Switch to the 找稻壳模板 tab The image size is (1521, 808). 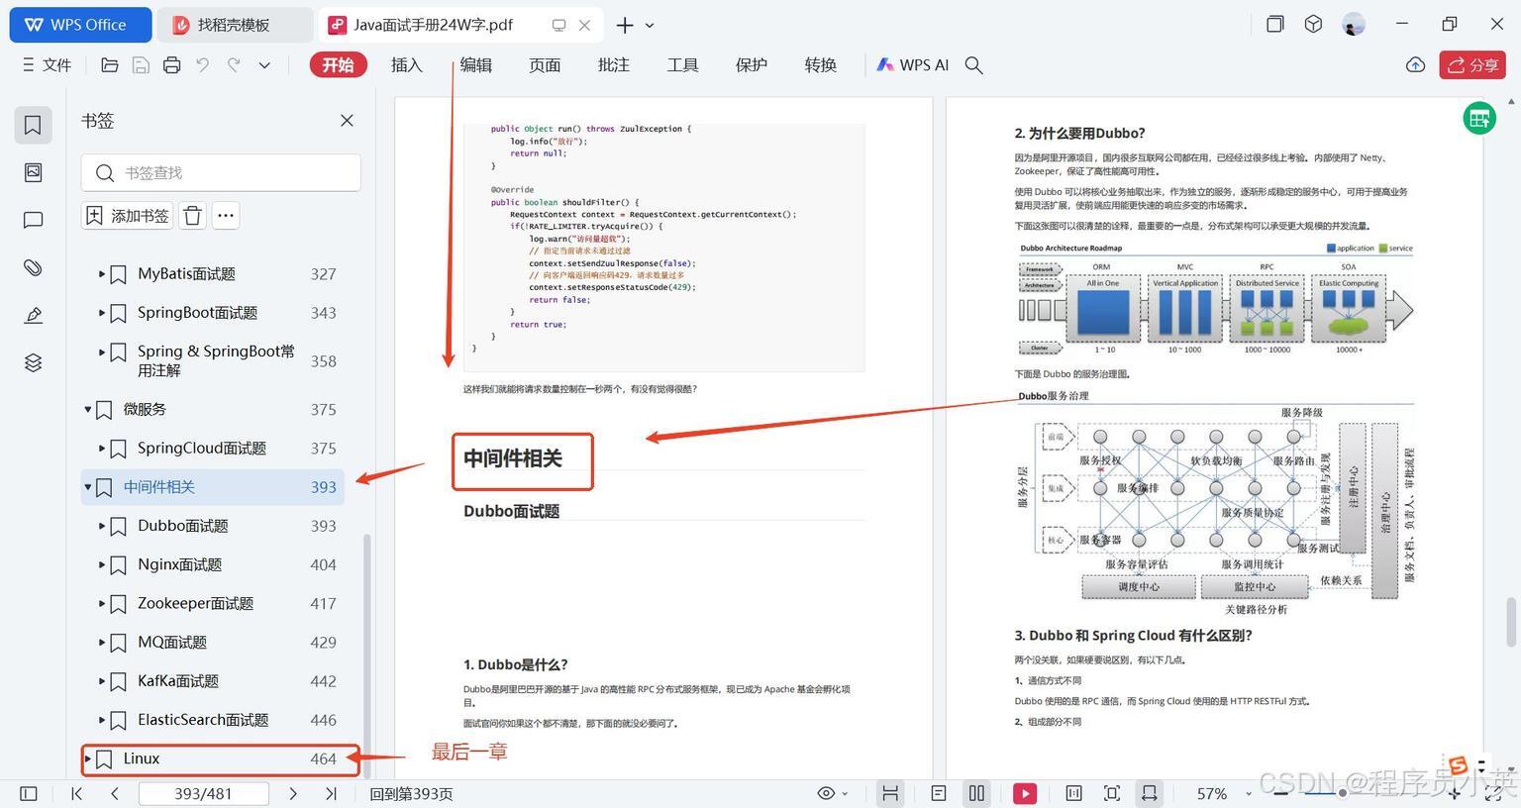coord(234,25)
